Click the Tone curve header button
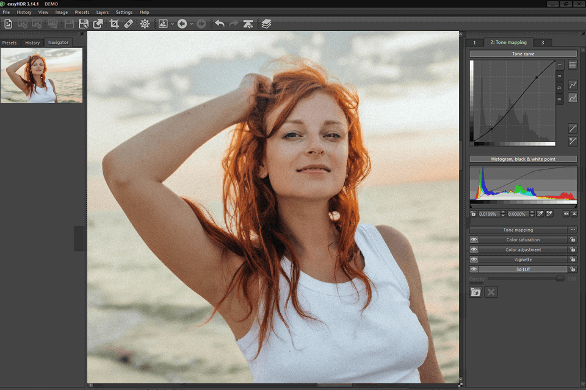 [x=522, y=54]
